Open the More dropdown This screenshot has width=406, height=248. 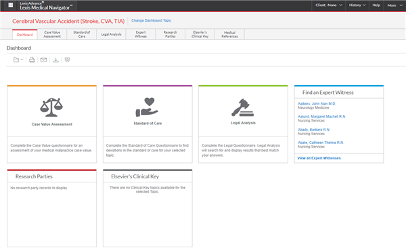tap(394, 5)
